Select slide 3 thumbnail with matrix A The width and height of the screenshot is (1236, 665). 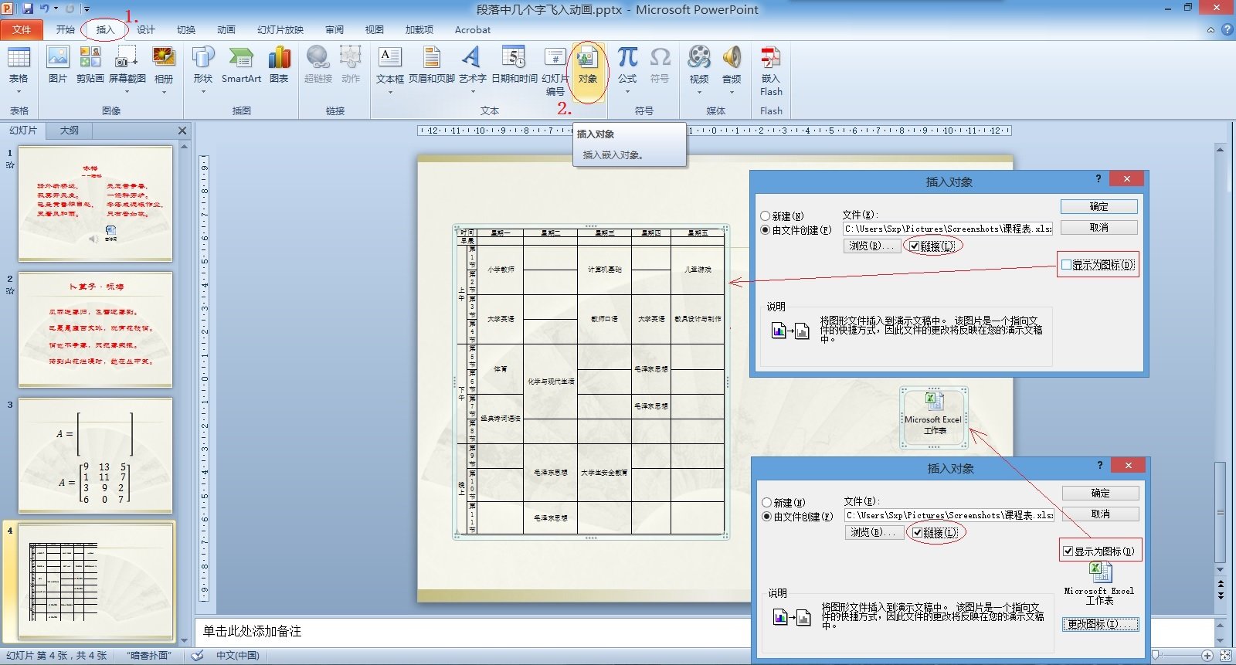point(95,456)
